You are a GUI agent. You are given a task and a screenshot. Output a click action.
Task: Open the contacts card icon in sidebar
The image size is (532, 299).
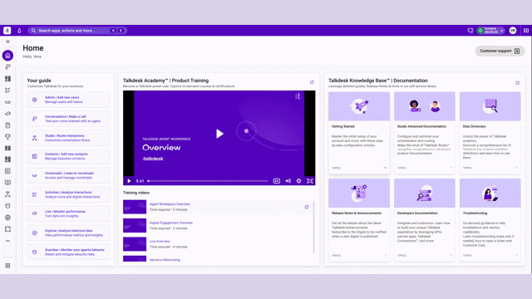(x=7, y=171)
